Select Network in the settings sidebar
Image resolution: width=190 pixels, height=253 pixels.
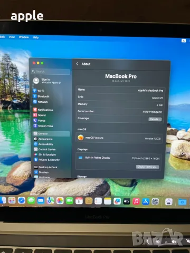pos(41,102)
